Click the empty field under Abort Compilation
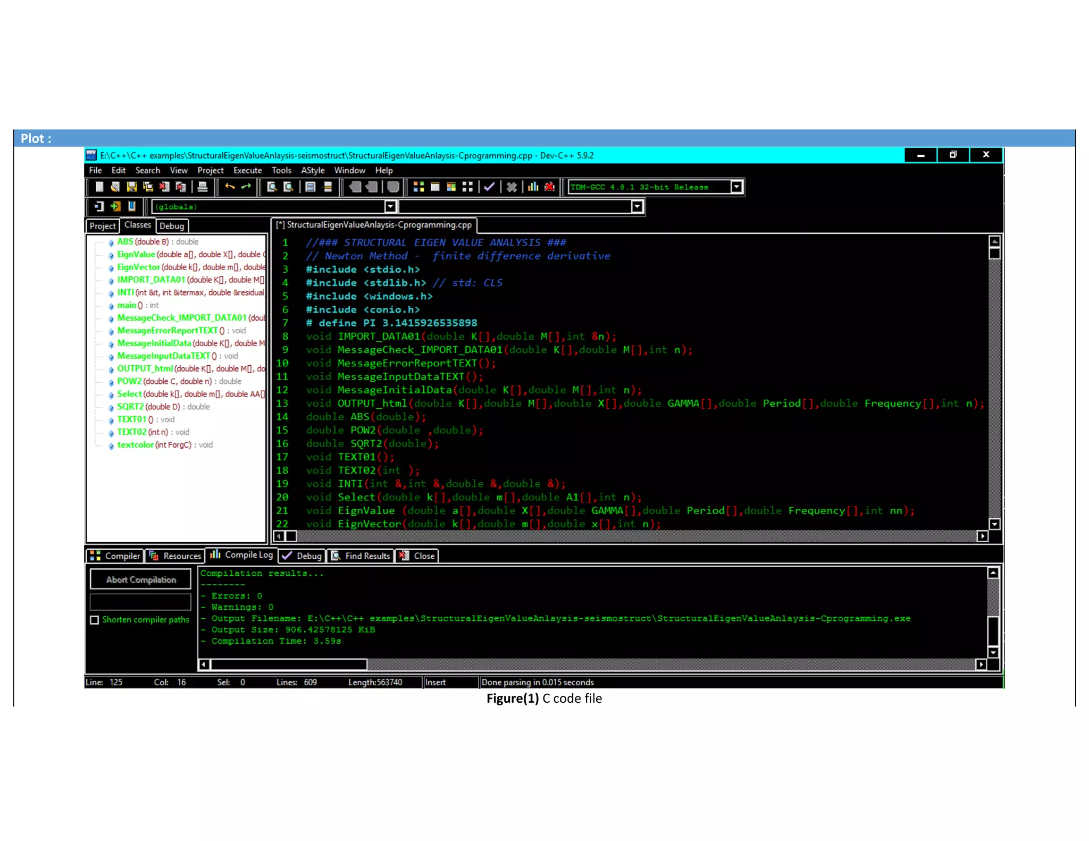Viewport: 1089px width, 841px height. 140,602
